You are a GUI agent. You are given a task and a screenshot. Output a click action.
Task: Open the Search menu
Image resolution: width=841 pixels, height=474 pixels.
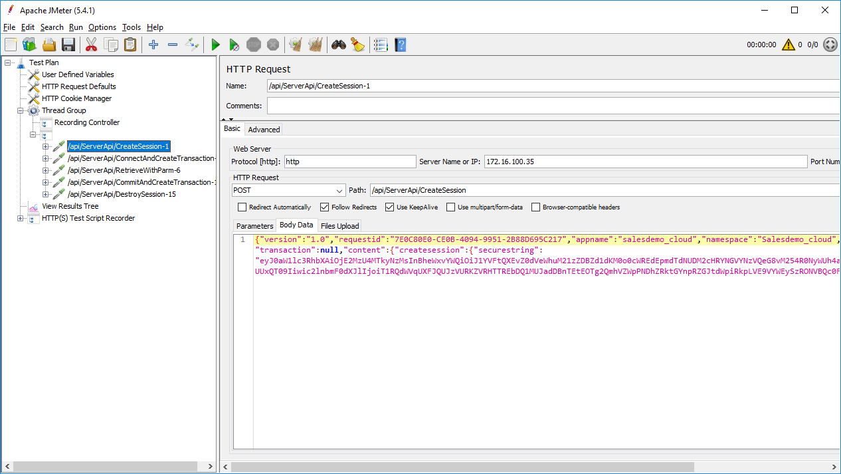pyautogui.click(x=52, y=27)
